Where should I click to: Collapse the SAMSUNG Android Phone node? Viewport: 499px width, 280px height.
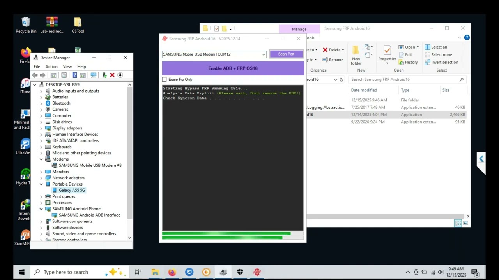pyautogui.click(x=41, y=209)
